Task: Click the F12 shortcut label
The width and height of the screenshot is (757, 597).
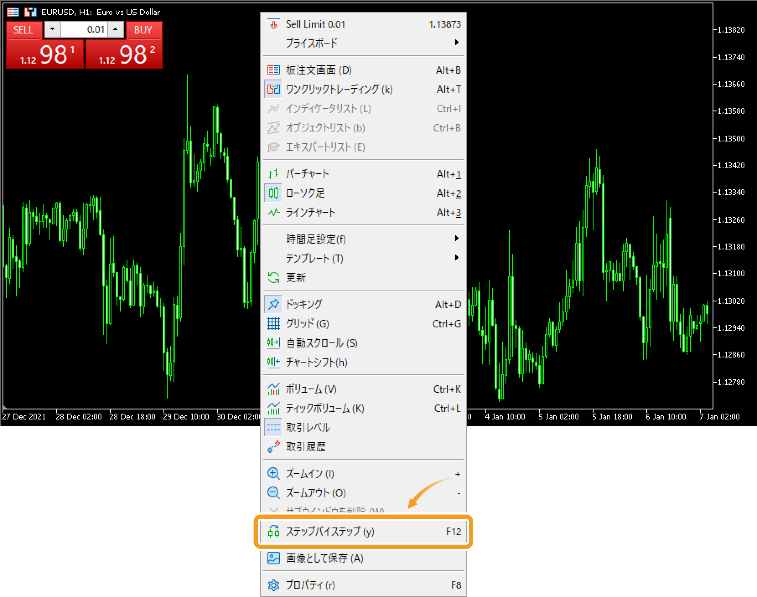Action: pos(454,531)
